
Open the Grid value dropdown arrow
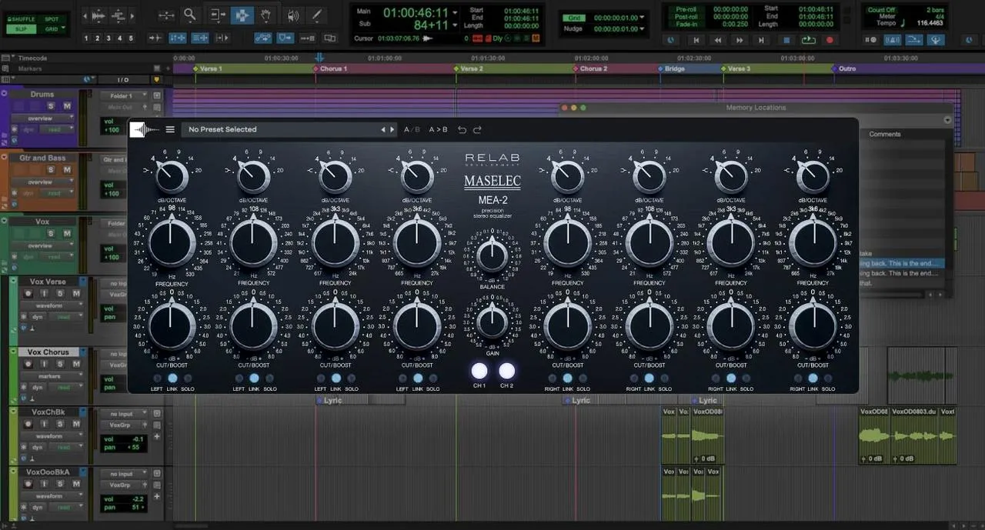click(643, 18)
